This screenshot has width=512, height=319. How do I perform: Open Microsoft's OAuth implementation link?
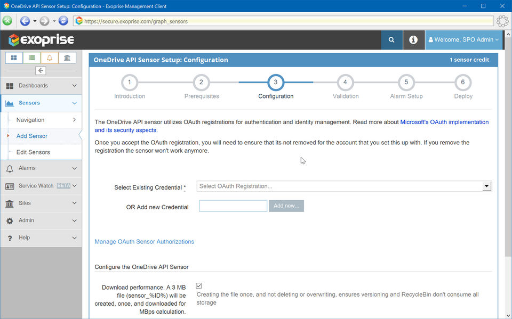pyautogui.click(x=444, y=122)
